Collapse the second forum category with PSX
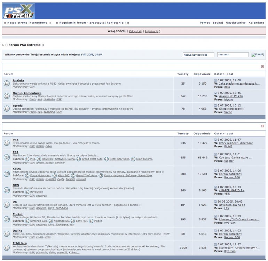Screen dimensions: 268x261 (x=262, y=126)
